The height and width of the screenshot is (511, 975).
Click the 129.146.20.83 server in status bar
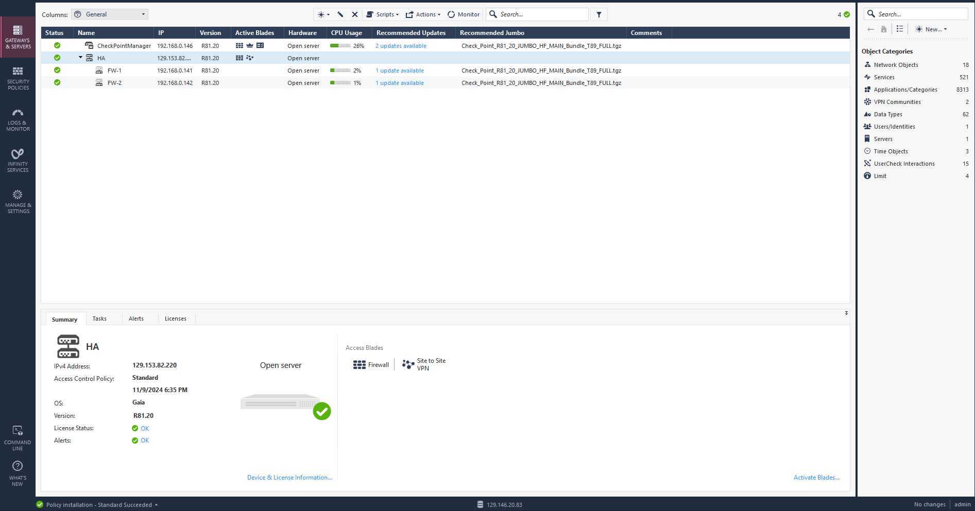[500, 505]
